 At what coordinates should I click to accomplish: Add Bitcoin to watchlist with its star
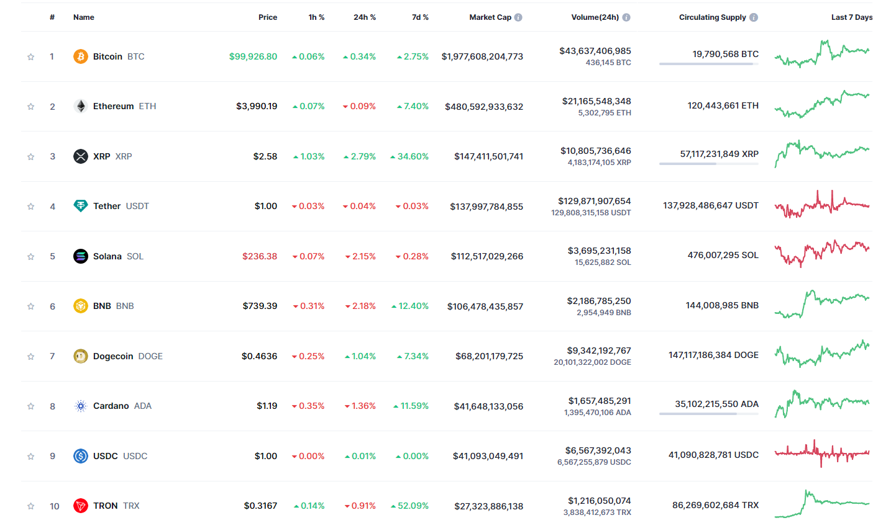tap(30, 57)
